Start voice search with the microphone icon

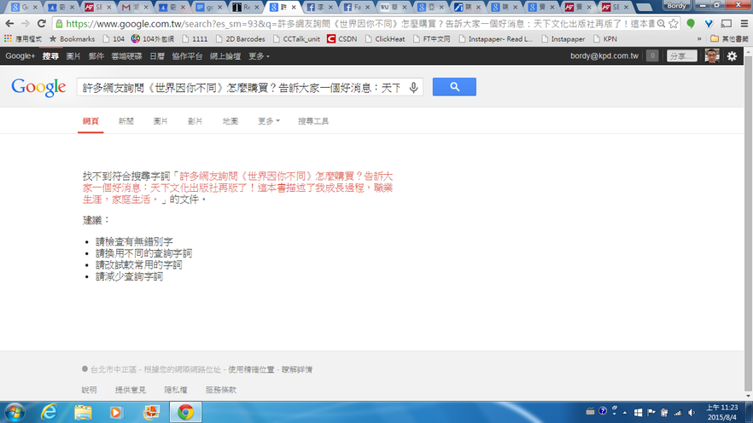(413, 87)
